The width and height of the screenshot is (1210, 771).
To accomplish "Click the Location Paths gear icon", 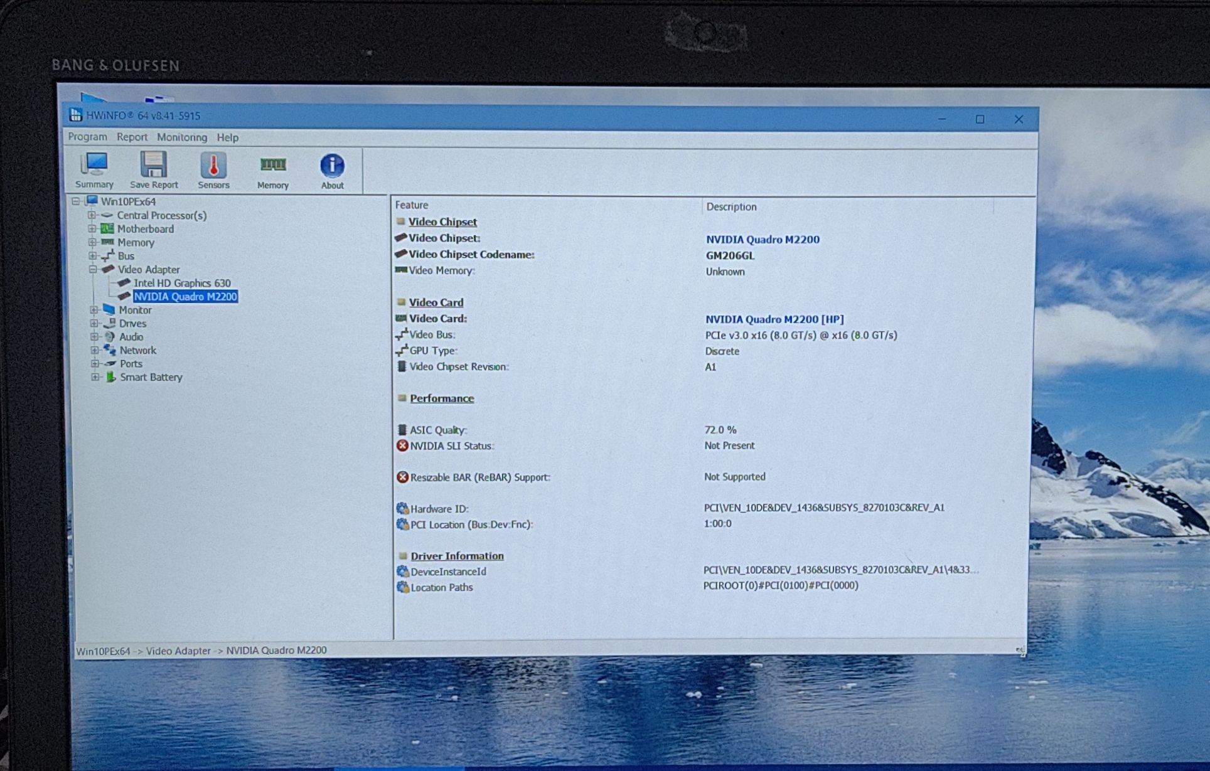I will 403,587.
